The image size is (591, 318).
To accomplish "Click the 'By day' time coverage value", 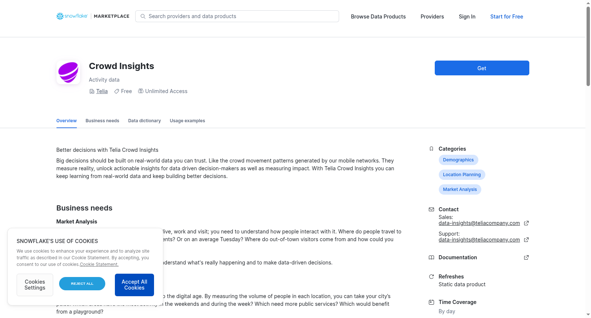I will 447,311.
